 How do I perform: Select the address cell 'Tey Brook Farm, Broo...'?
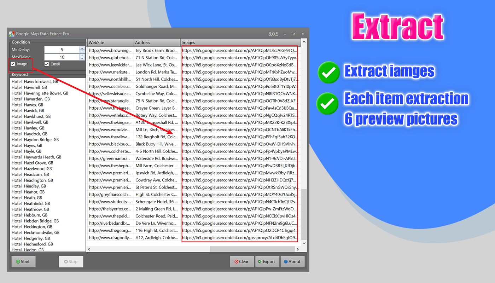pos(157,50)
